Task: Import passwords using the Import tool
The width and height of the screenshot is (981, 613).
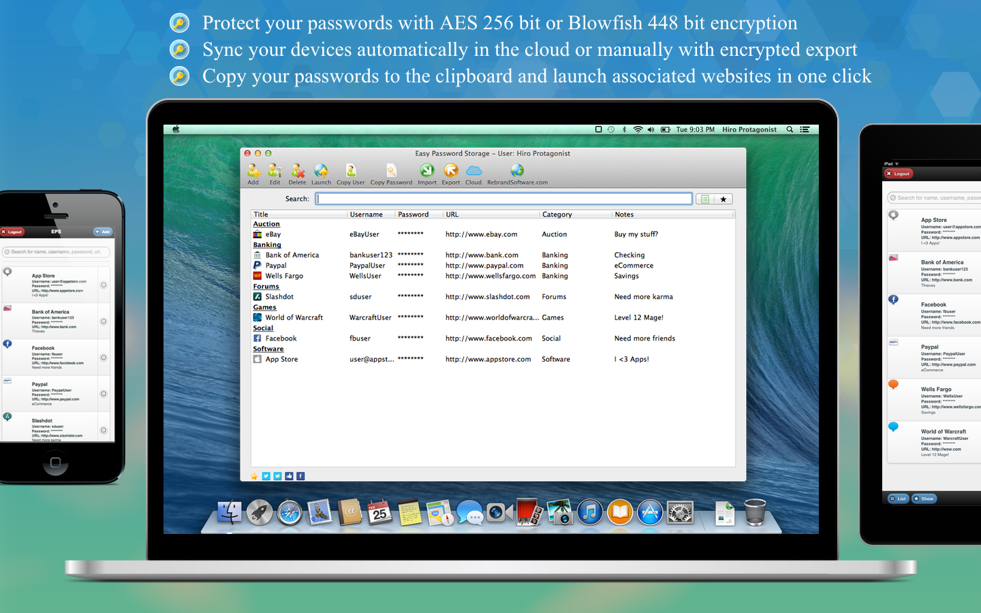Action: (426, 173)
